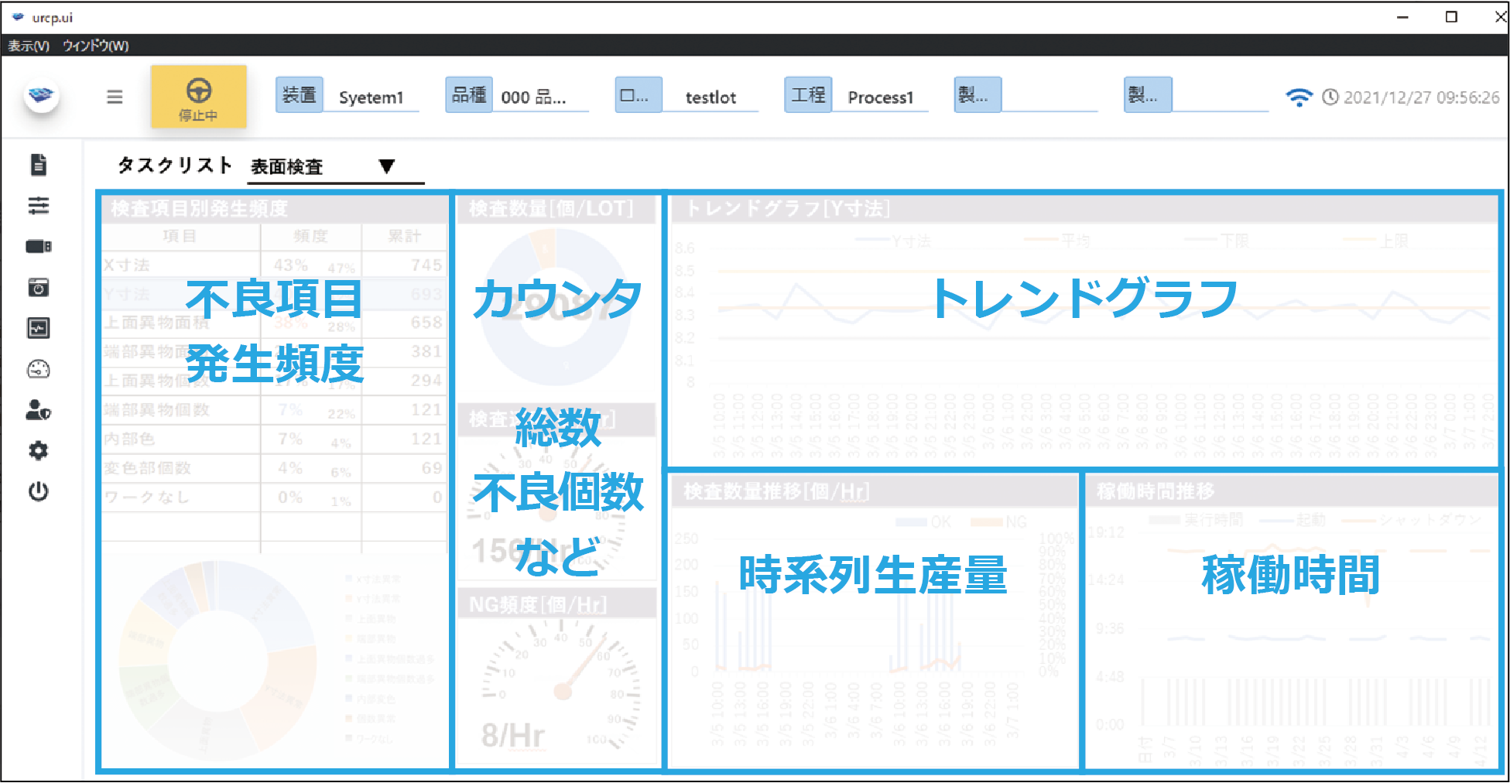
Task: Expand the hamburger menu next to logo
Action: click(115, 96)
